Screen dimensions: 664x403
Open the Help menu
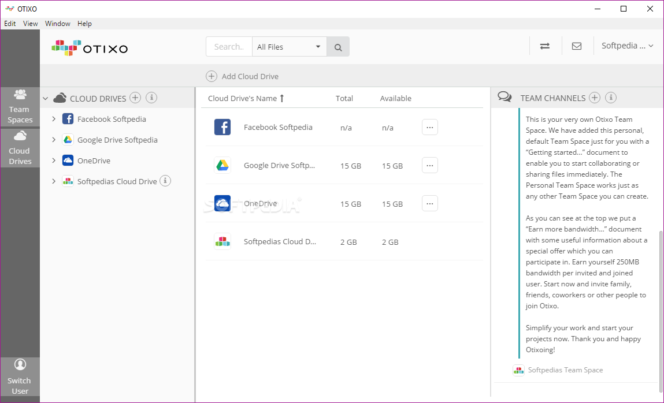84,24
